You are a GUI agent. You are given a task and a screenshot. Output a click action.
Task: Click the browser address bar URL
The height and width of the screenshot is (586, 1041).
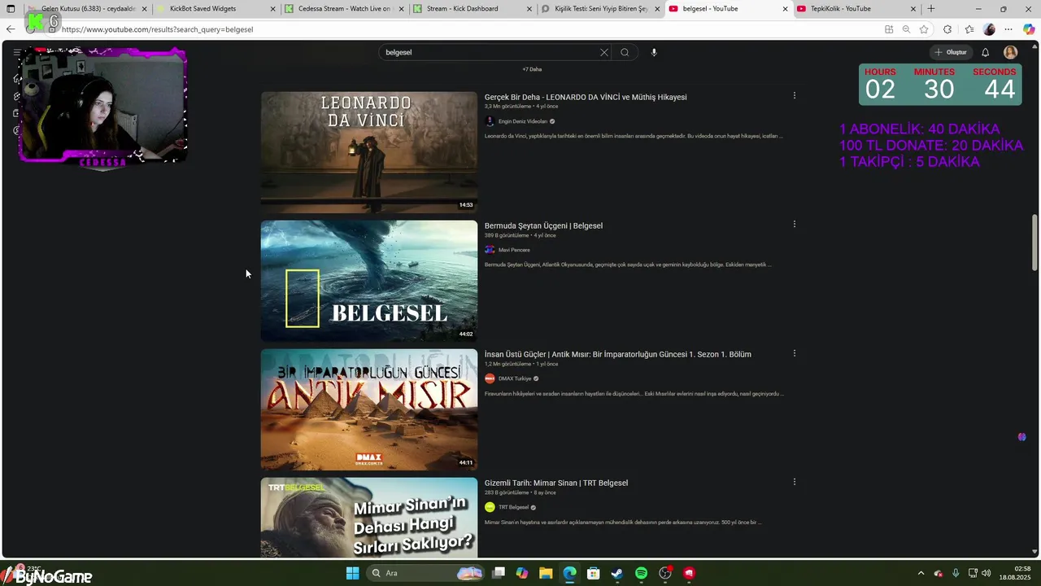tap(158, 29)
